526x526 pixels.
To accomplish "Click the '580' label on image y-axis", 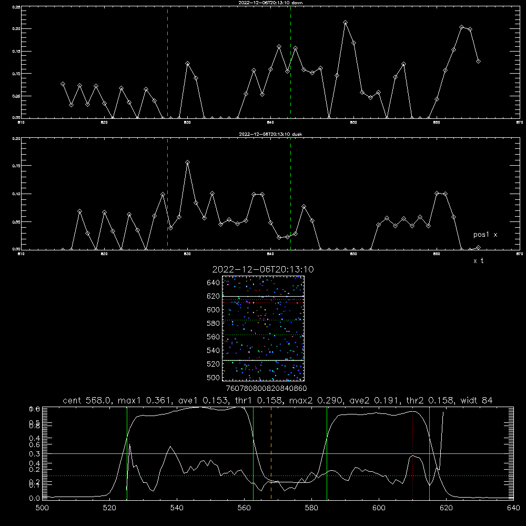I will [x=214, y=323].
